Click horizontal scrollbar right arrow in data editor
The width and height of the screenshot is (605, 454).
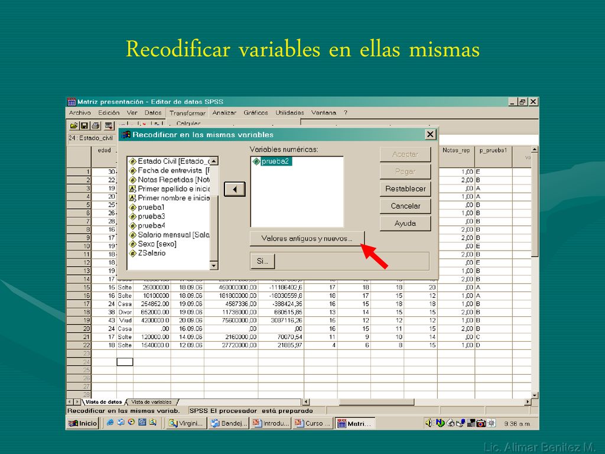528,402
